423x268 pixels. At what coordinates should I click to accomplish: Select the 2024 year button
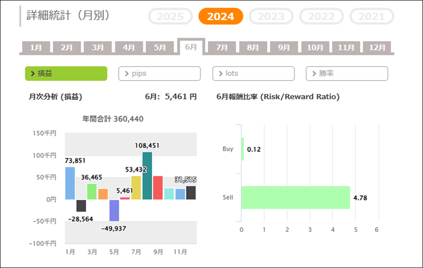tap(221, 16)
